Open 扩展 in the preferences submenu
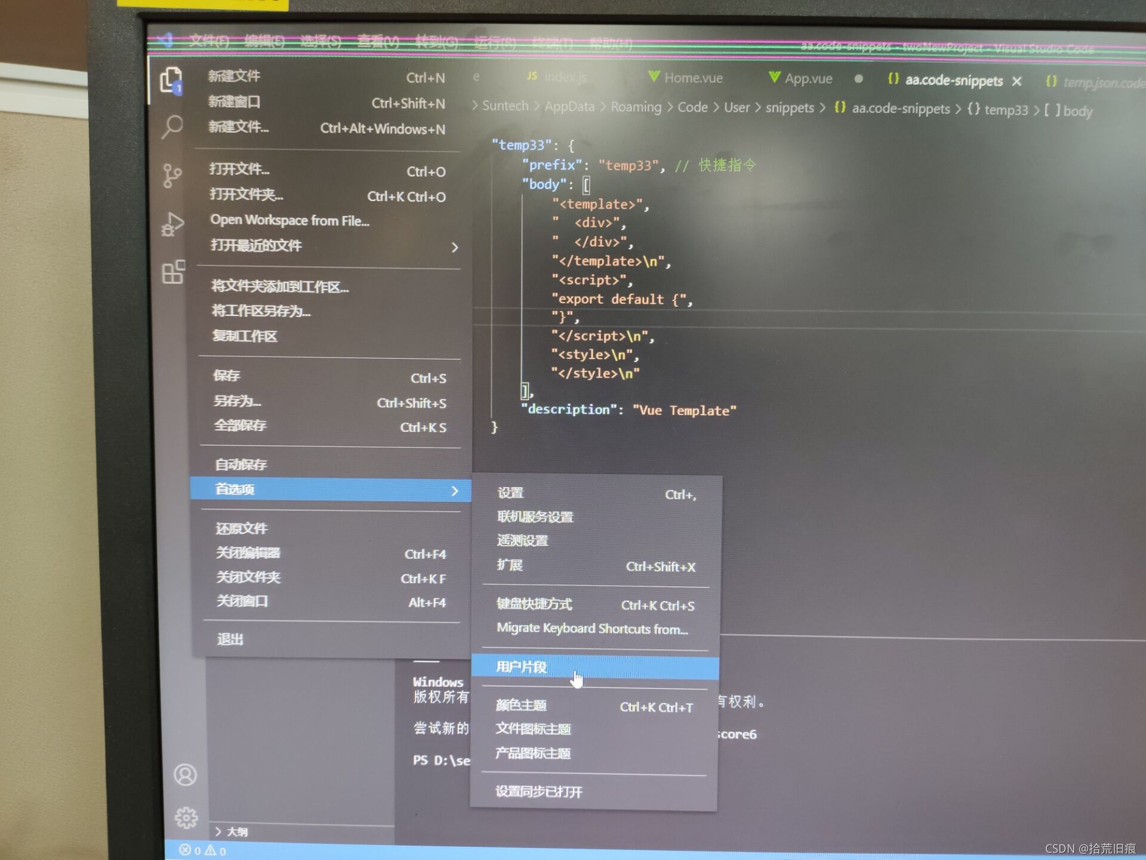Image resolution: width=1146 pixels, height=860 pixels. point(597,566)
